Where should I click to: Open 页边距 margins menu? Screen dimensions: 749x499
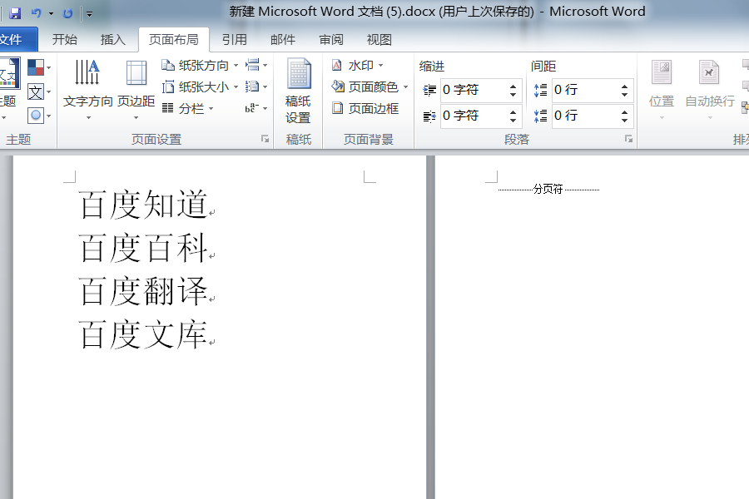(x=136, y=89)
